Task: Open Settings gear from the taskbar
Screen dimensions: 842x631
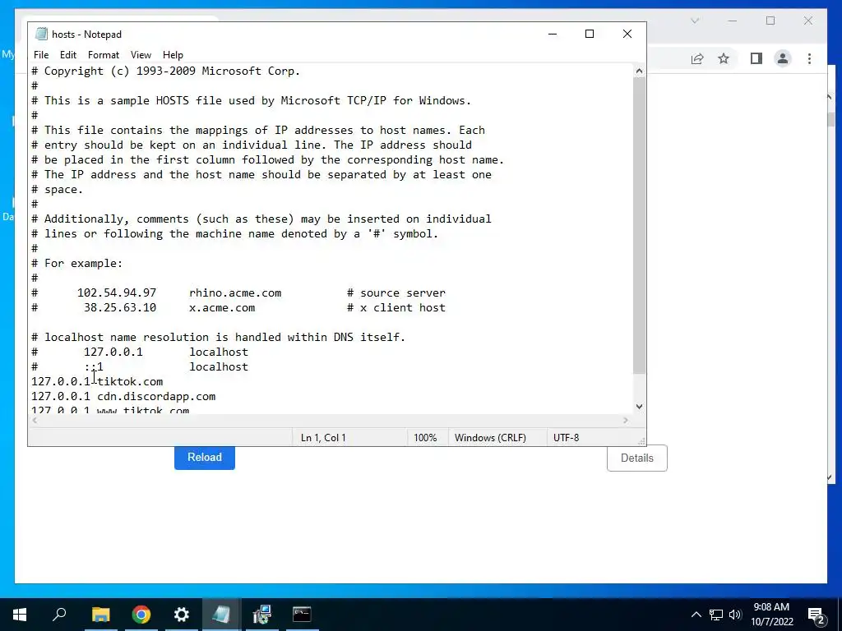Action: pos(182,615)
